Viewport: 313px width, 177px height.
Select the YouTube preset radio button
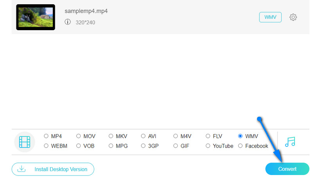[208, 146]
